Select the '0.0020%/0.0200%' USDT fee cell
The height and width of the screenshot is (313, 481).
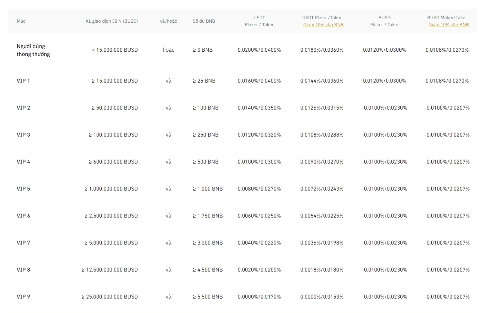click(259, 270)
